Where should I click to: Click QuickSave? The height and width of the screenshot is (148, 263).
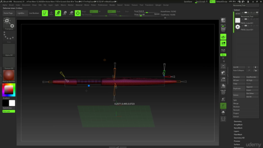click(188, 2)
